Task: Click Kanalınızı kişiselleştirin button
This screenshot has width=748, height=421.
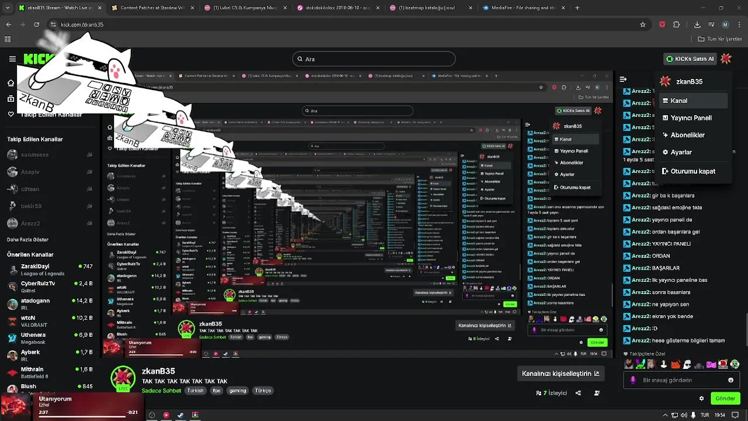Action: coord(560,374)
